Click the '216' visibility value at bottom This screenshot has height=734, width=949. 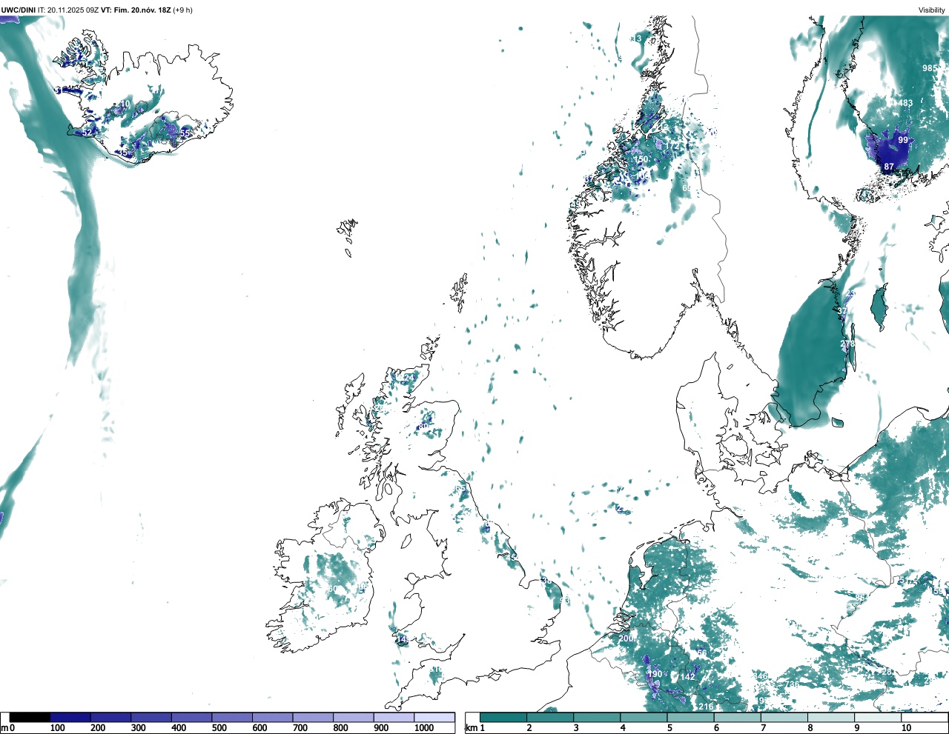[x=706, y=707]
